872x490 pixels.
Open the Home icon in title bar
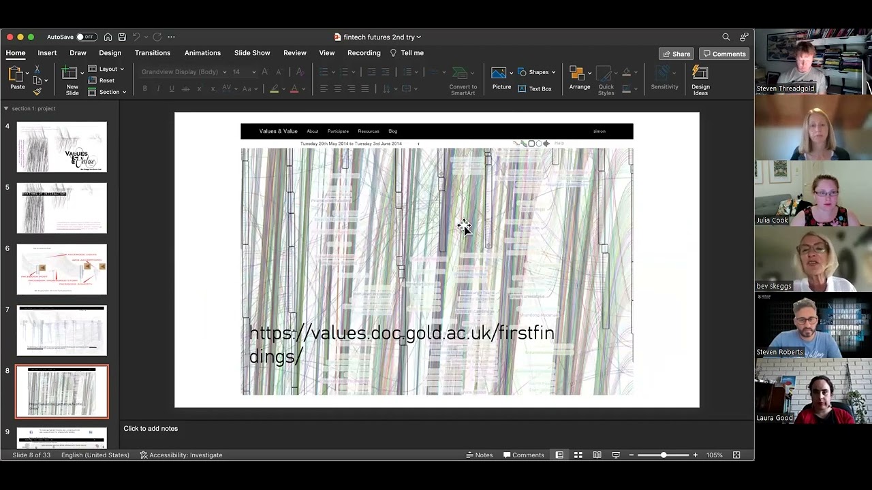[x=108, y=37]
